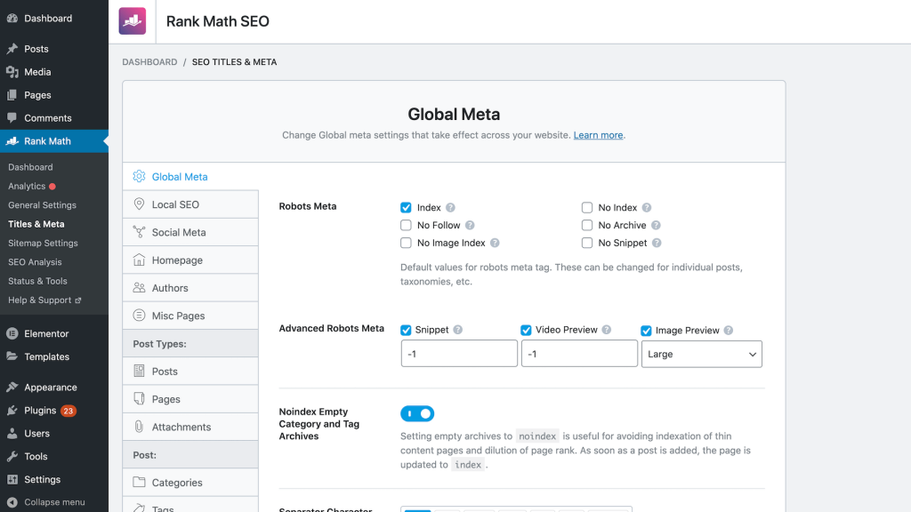Click the Authors people icon
This screenshot has height=512, width=911.
click(x=139, y=288)
